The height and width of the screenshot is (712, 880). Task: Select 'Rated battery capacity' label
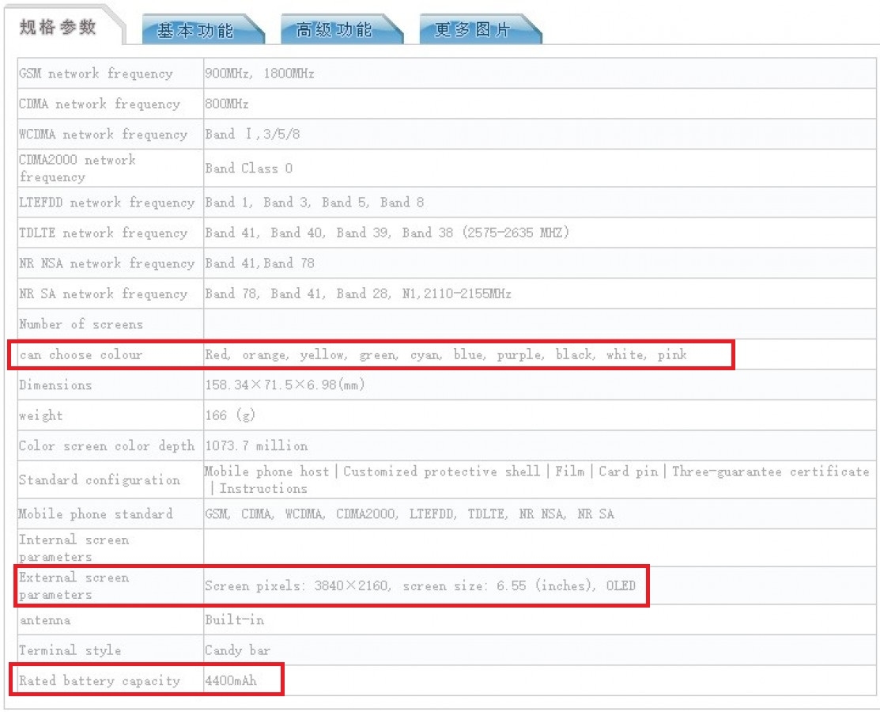point(100,680)
